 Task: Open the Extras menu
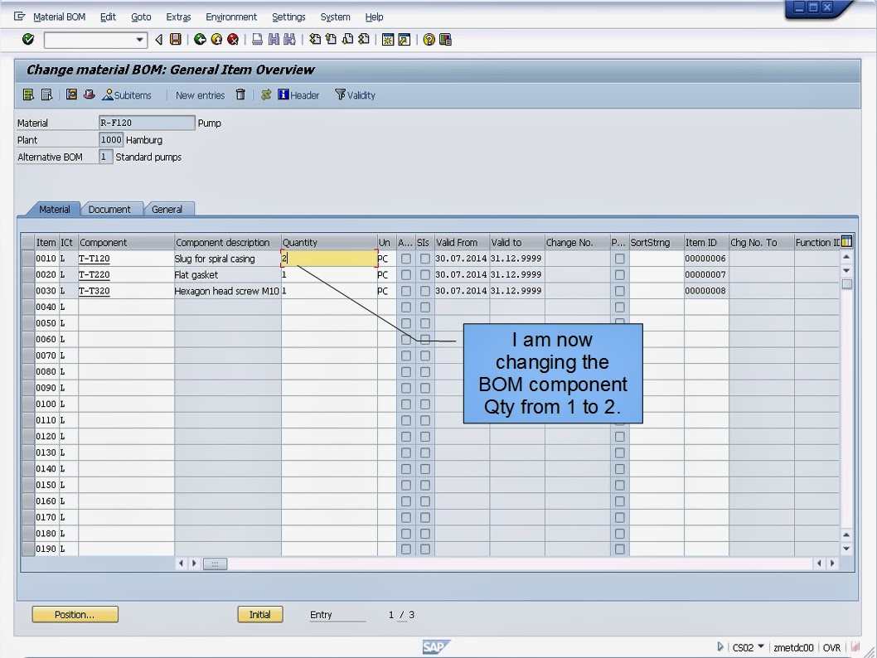coord(178,17)
